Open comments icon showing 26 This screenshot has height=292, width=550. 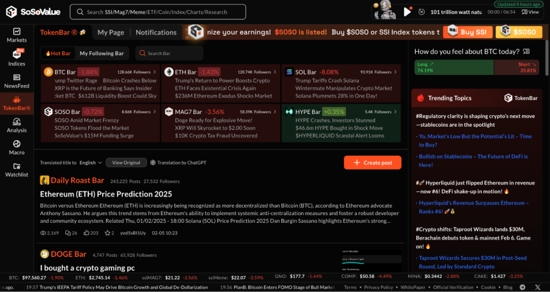[x=68, y=233]
